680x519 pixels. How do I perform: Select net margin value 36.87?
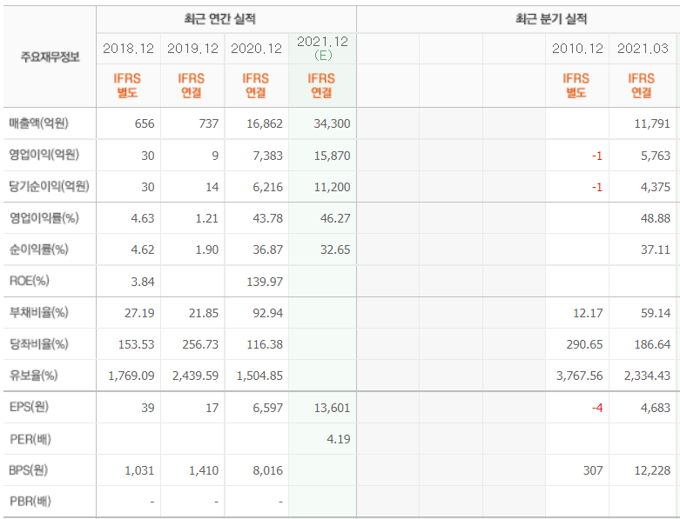(x=267, y=250)
